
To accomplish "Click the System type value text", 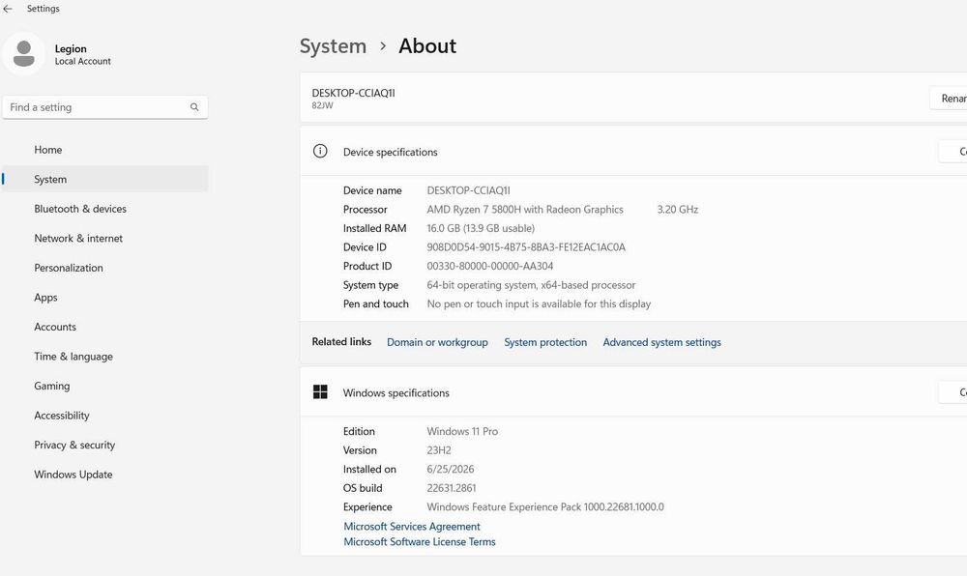I will click(x=531, y=285).
